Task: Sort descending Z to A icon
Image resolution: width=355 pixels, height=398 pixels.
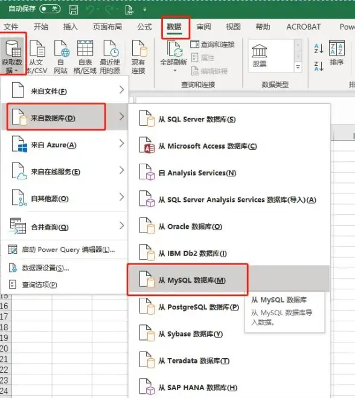Action: [x=319, y=66]
